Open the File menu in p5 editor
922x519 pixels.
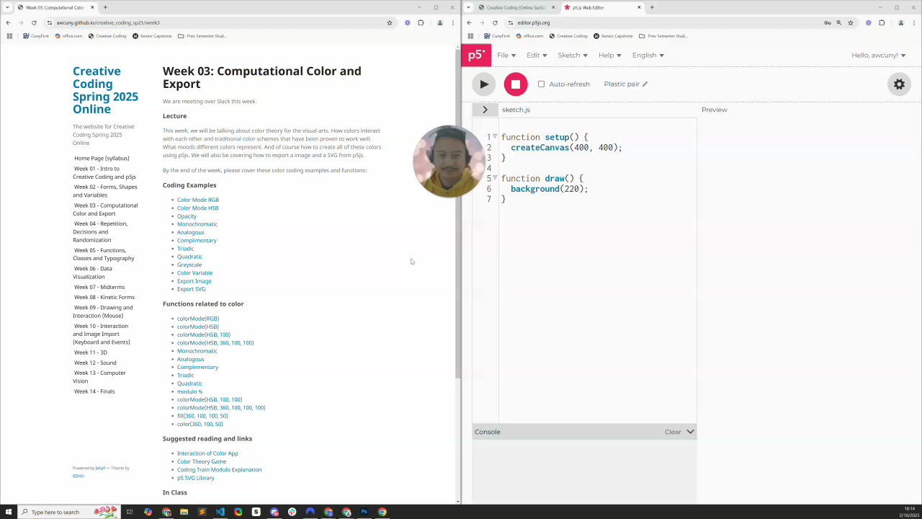click(x=506, y=56)
